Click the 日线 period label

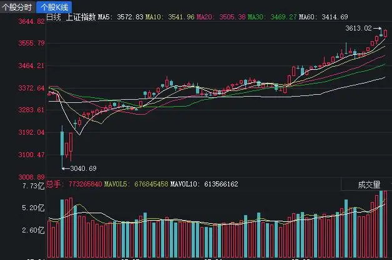point(54,17)
